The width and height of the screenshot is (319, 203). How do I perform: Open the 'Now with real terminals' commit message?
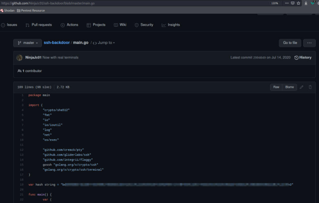[x=61, y=57]
